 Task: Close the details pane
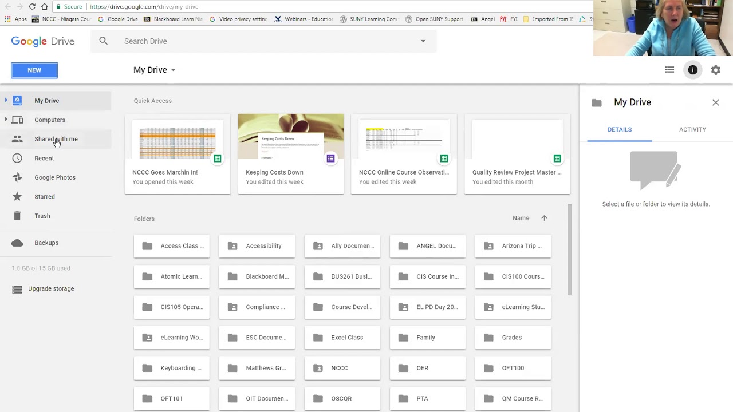[716, 102]
